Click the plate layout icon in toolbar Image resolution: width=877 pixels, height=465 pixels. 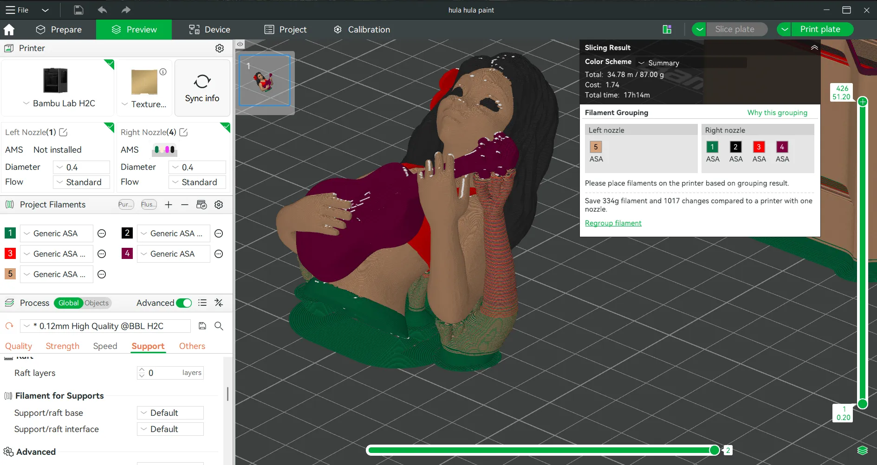(667, 30)
